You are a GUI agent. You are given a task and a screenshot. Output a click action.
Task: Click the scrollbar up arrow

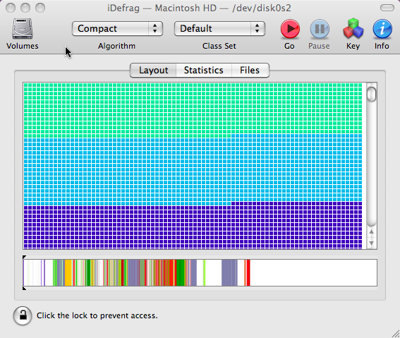[371, 232]
